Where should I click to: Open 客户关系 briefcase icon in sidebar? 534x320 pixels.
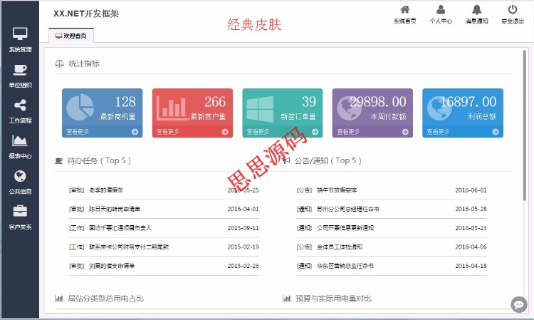coord(19,216)
